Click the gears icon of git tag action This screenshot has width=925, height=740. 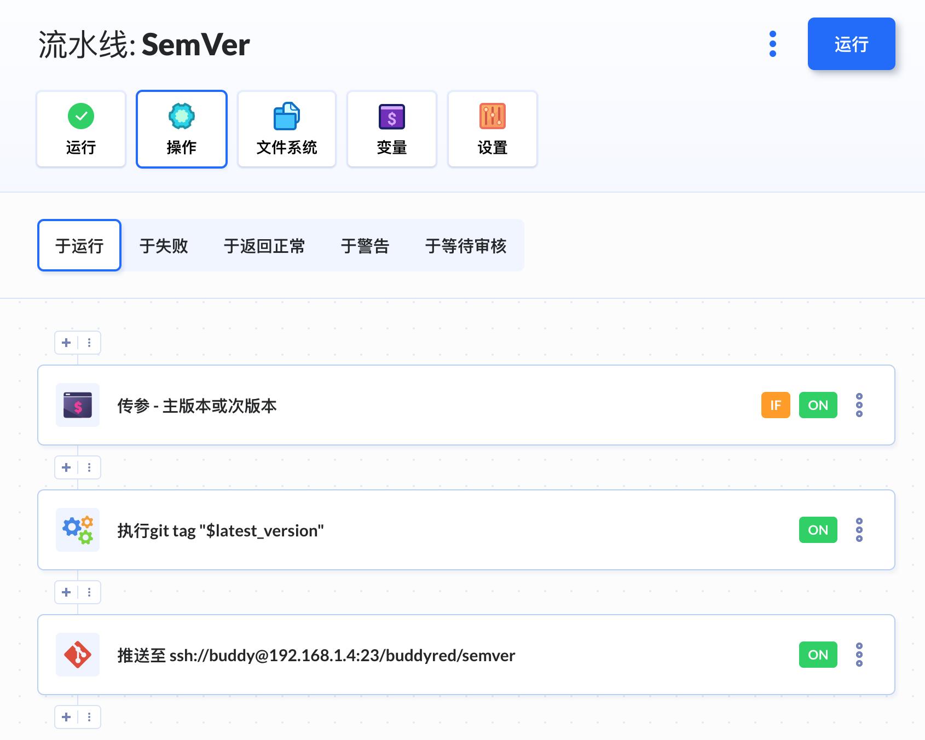78,530
